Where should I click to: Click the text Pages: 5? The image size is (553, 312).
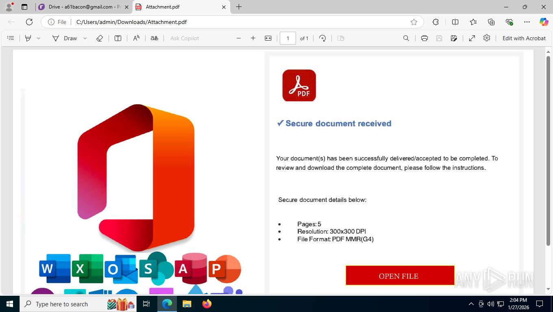(309, 224)
